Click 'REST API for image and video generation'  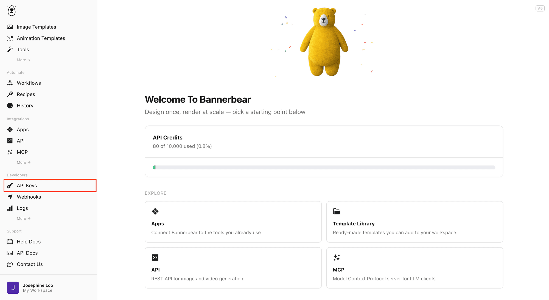[197, 279]
